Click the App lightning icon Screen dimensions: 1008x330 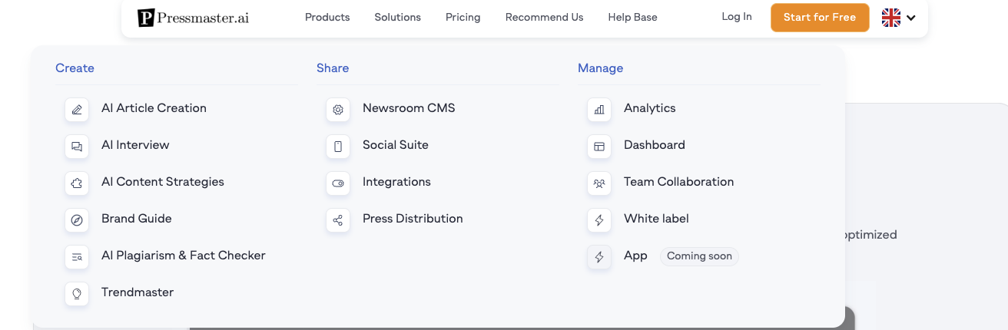tap(599, 257)
